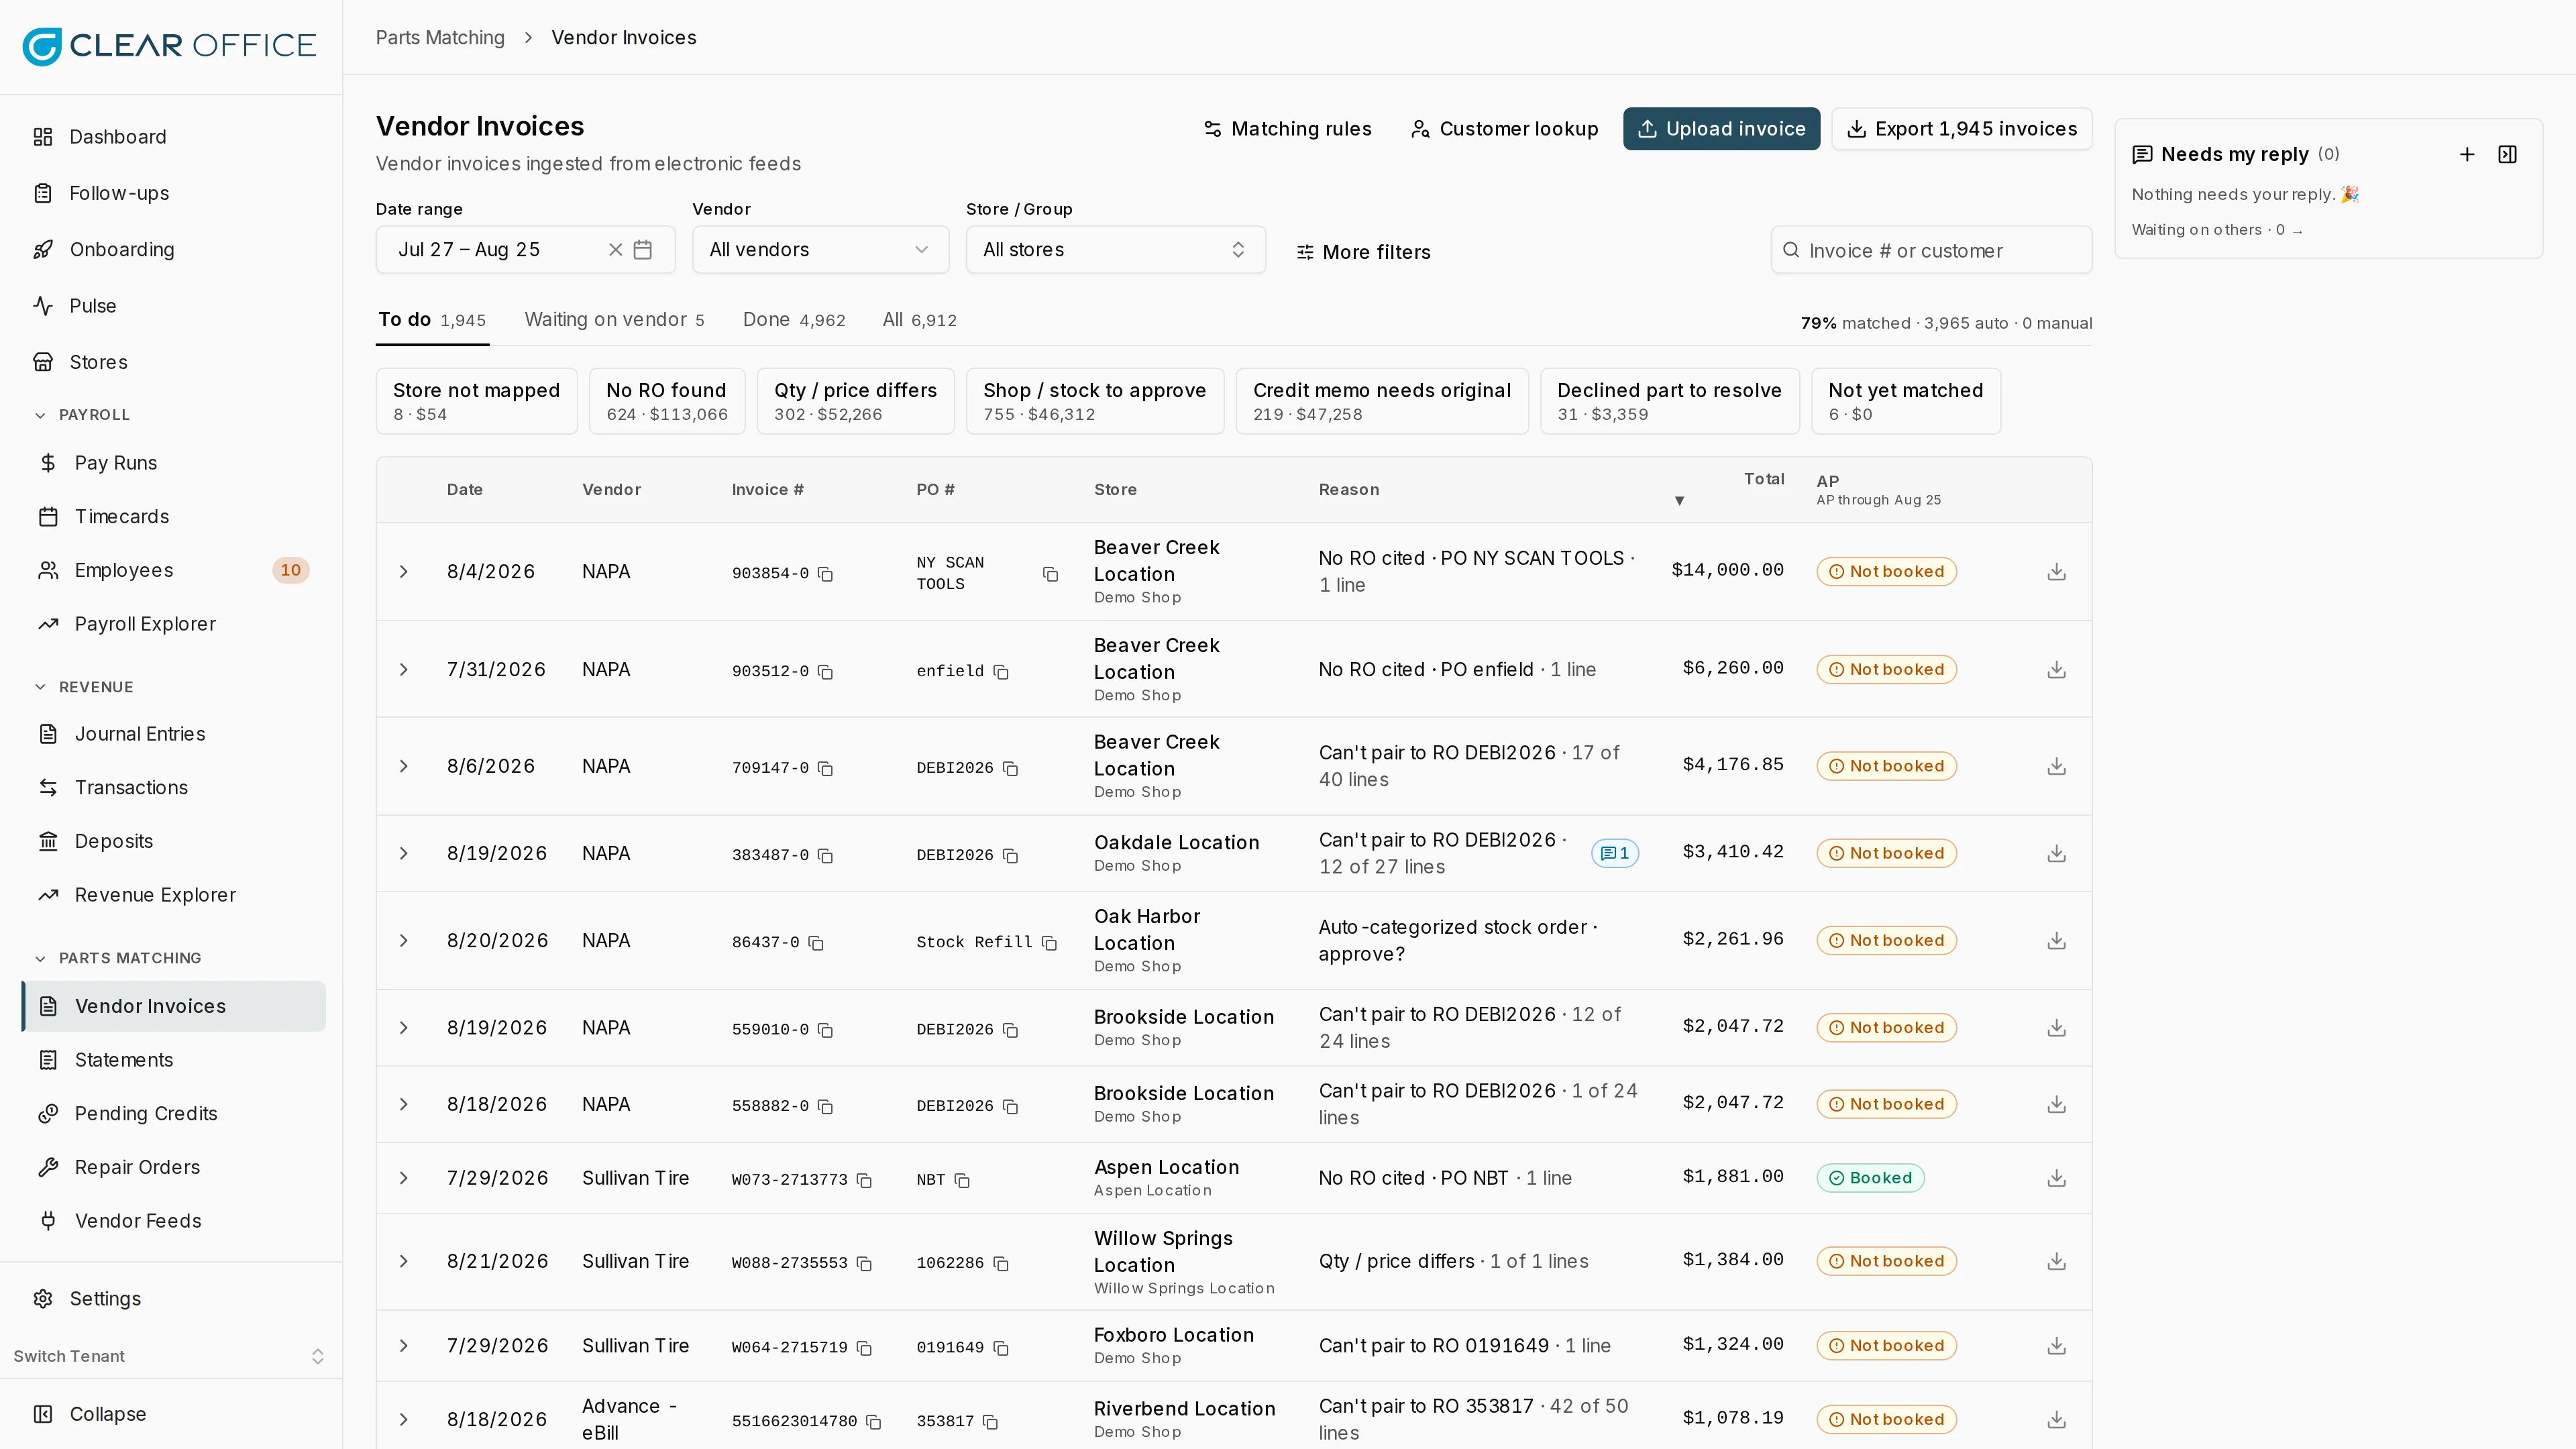
Task: Download the $1,384.00 Willow Springs invoice
Action: [2056, 1262]
